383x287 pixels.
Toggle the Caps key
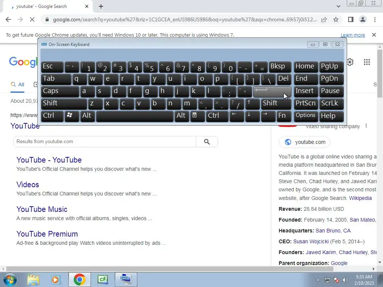(60, 92)
